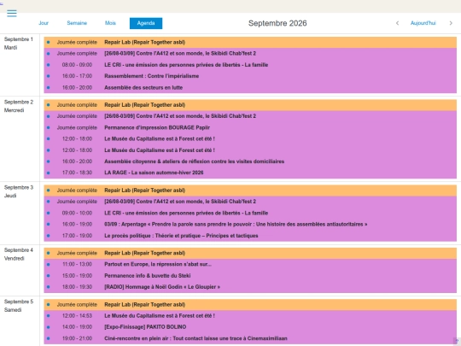Select the Agenda view tab
Screen dimensions: 461x346
(146, 23)
